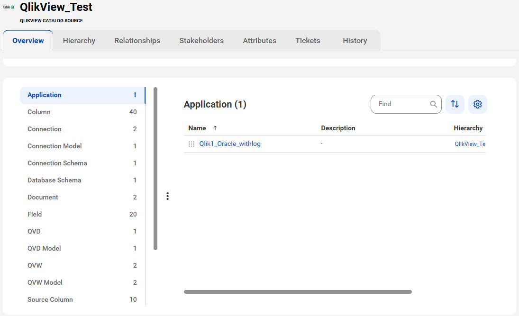
Task: Open the Relationships tab
Action: tap(137, 41)
